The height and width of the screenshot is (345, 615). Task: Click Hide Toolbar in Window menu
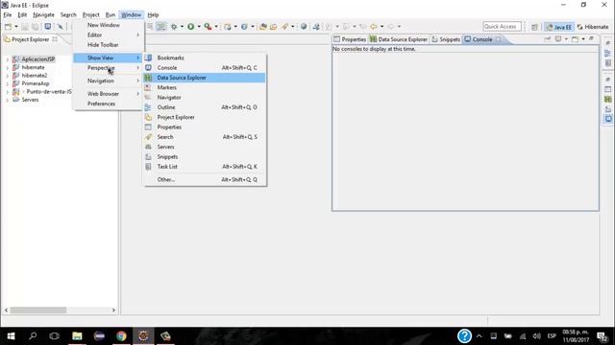pos(108,45)
